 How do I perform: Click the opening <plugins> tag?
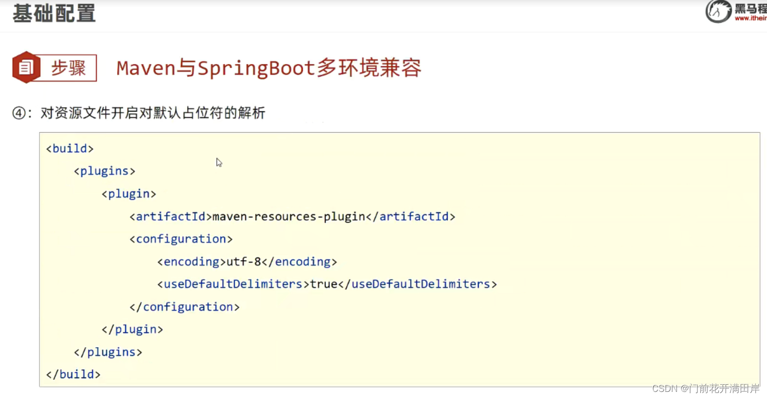coord(105,171)
